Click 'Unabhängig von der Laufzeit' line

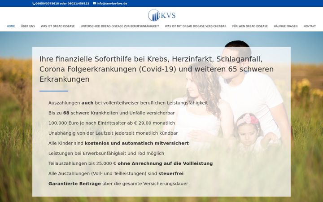point(113,133)
